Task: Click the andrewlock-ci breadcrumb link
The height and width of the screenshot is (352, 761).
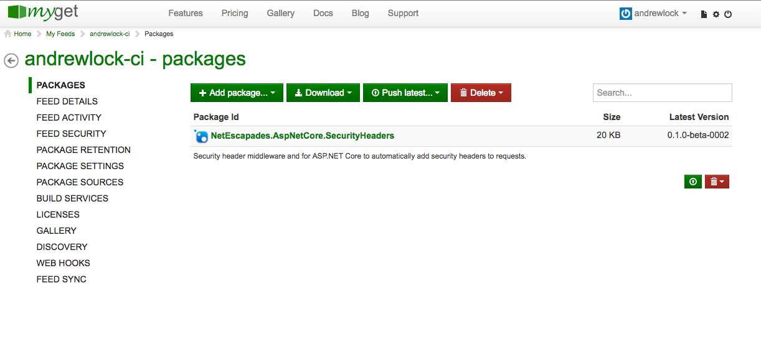Action: click(110, 34)
